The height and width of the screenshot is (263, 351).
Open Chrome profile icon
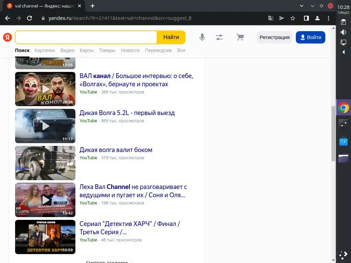click(317, 18)
